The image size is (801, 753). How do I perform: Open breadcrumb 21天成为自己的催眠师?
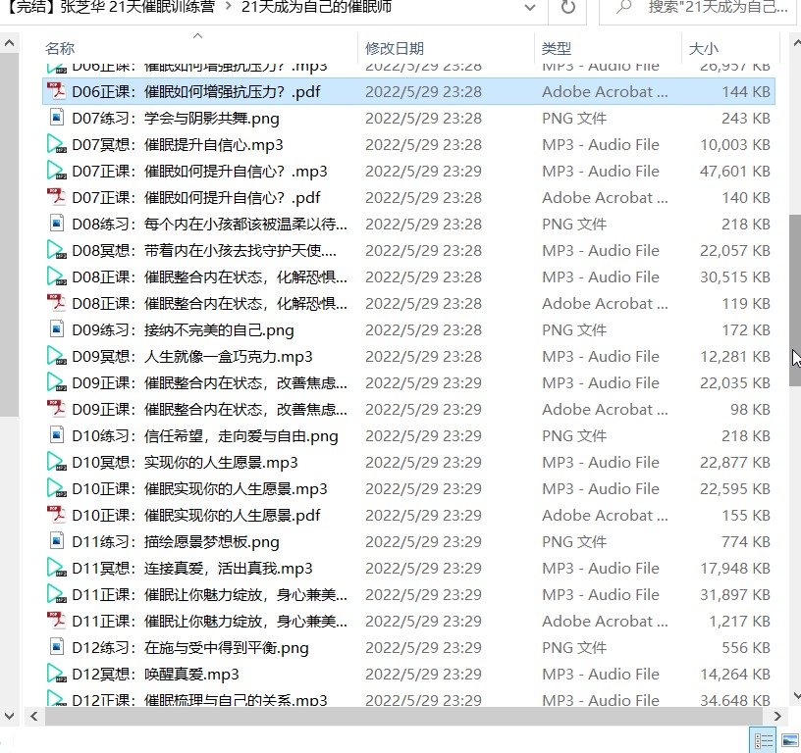pos(316,7)
